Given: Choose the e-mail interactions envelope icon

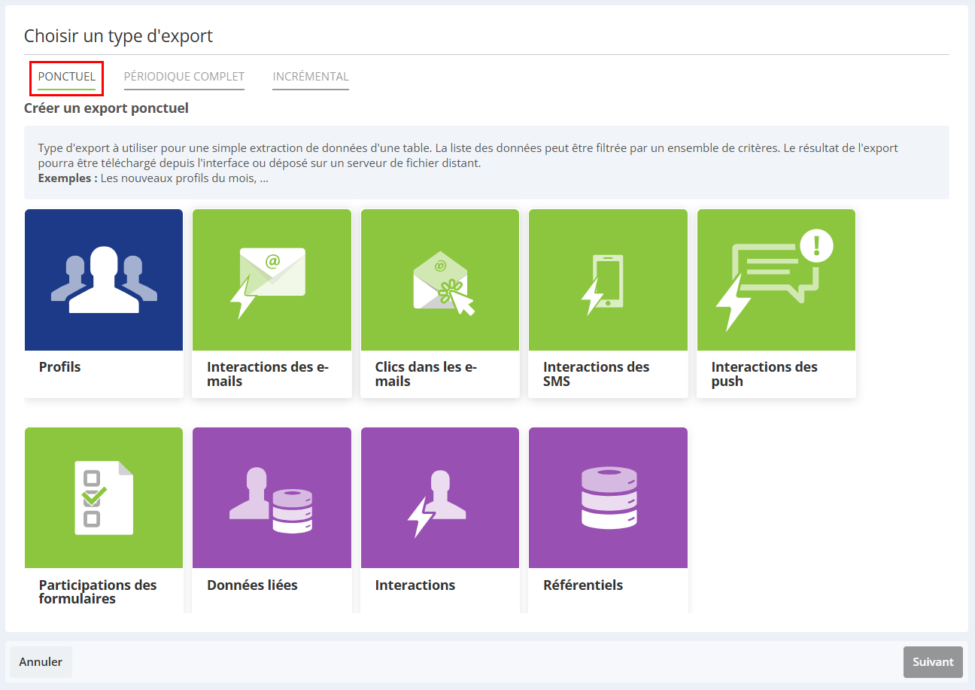Looking at the screenshot, I should click(x=267, y=283).
